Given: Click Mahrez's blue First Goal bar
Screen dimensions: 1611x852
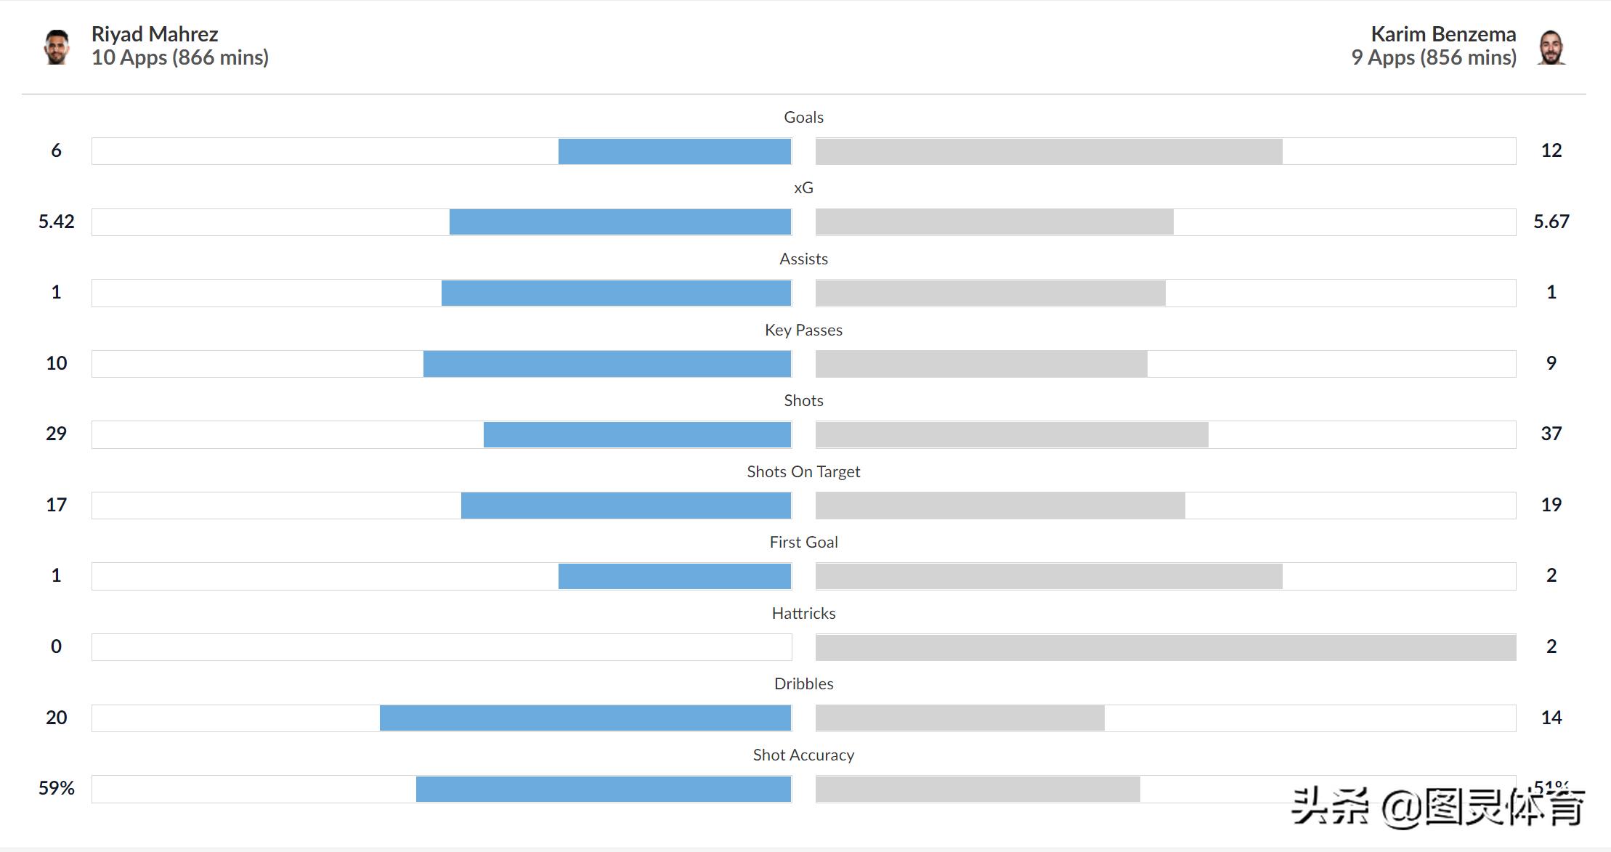Looking at the screenshot, I should click(674, 576).
